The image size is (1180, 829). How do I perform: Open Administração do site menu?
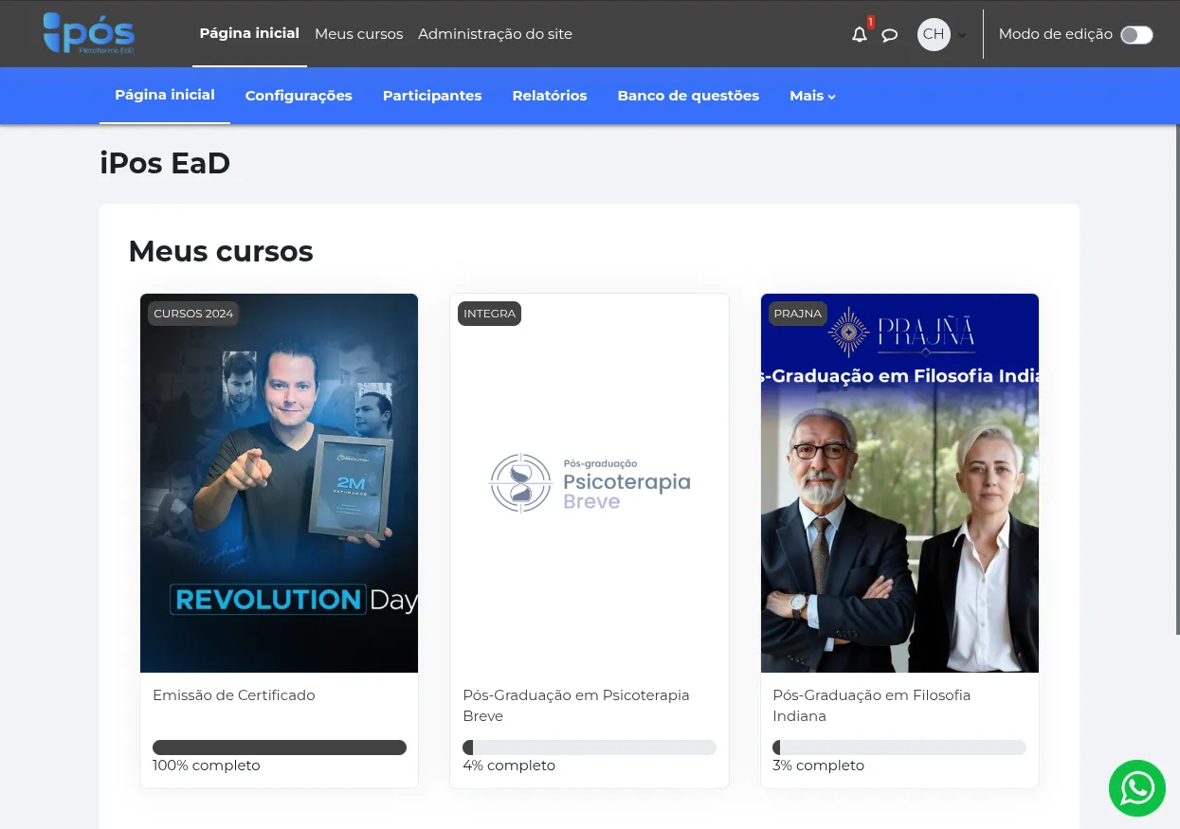pos(495,34)
